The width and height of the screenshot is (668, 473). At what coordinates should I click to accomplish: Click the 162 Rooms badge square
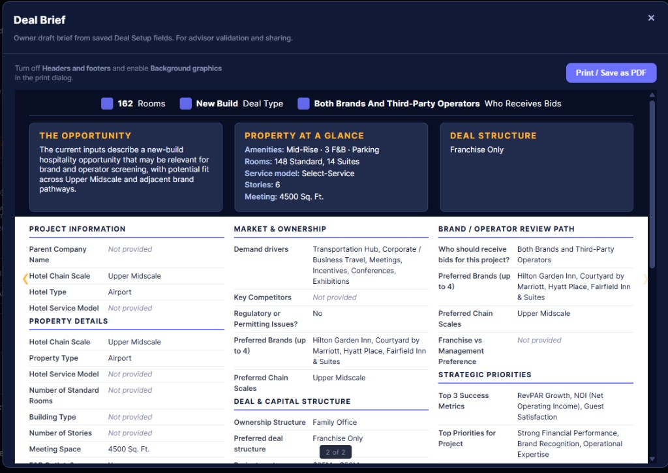(107, 104)
